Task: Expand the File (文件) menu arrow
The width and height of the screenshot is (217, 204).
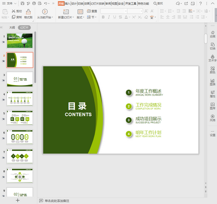Action: (15, 3)
